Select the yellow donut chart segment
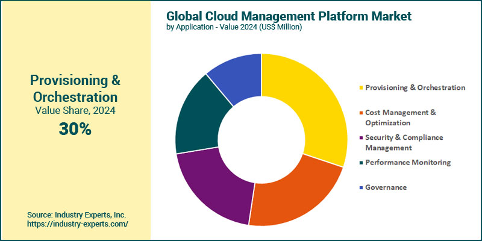 tap(313, 102)
